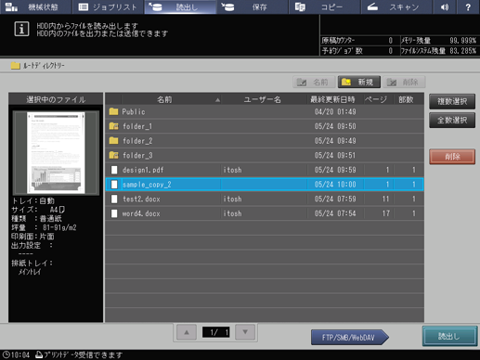The height and width of the screenshot is (360, 480).
Task: Select the folder_2 row name
Action: pos(137,141)
